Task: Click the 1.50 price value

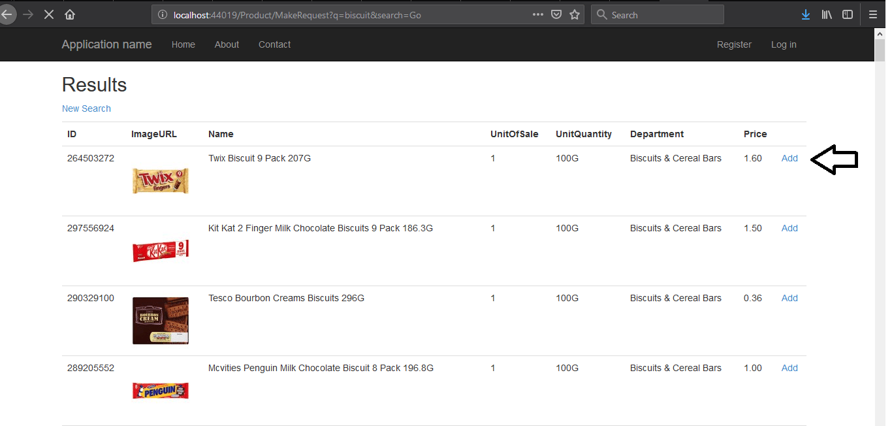Action: point(753,228)
